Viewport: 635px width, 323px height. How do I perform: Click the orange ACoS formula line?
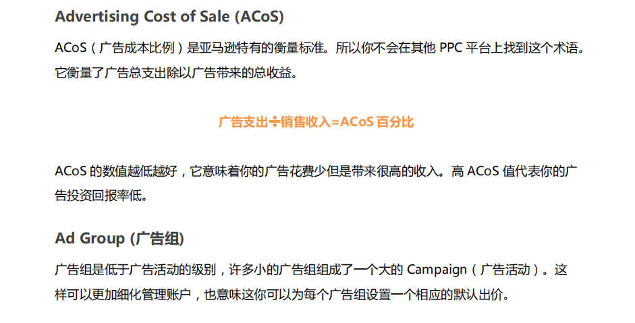pyautogui.click(x=316, y=122)
